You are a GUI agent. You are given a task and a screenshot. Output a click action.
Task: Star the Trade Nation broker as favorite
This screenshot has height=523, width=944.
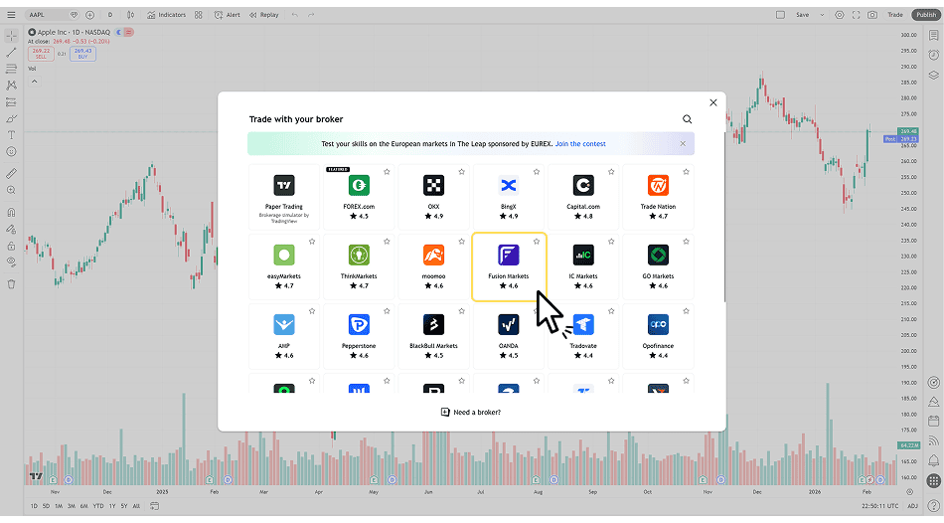coord(686,172)
